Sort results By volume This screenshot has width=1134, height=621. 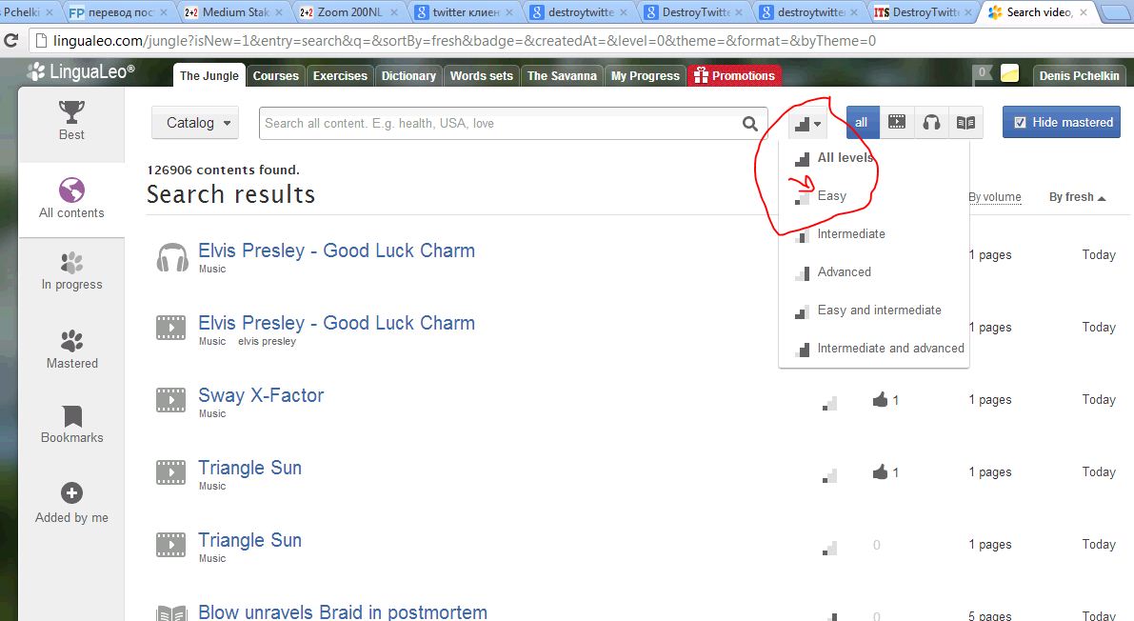pyautogui.click(x=994, y=197)
